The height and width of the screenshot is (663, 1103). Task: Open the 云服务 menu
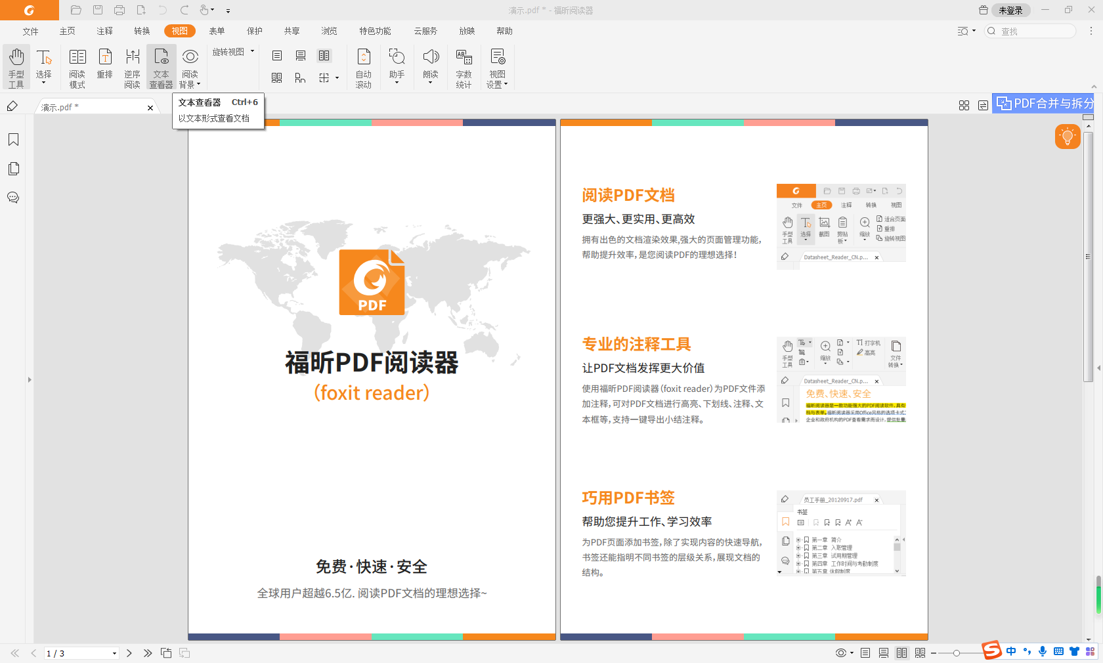click(x=425, y=31)
